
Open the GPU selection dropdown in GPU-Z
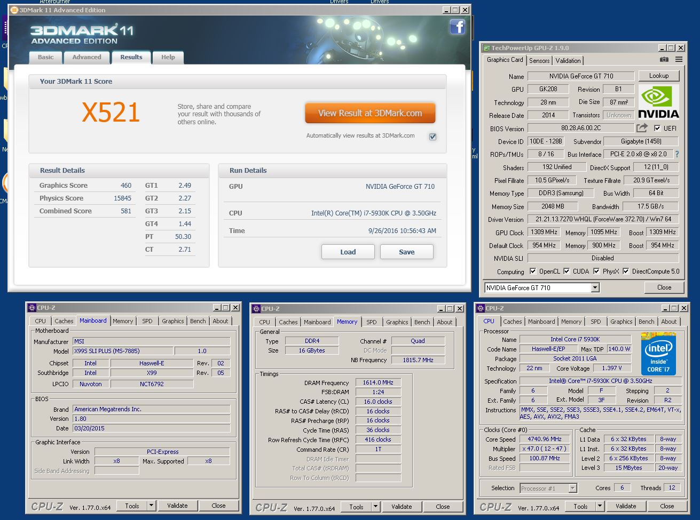pos(595,288)
